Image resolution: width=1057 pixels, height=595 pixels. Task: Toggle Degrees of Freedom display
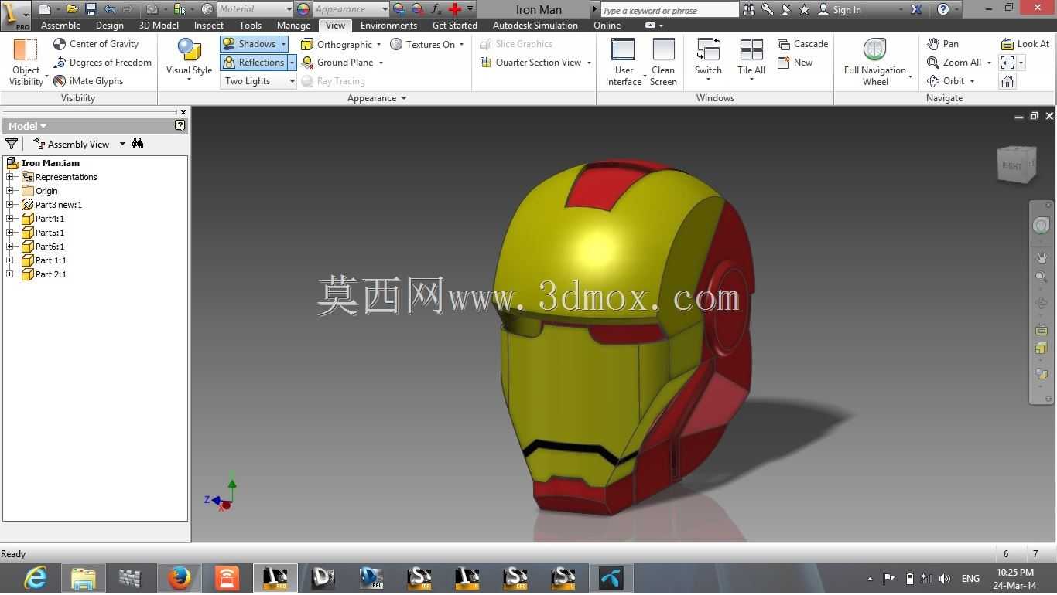(102, 63)
